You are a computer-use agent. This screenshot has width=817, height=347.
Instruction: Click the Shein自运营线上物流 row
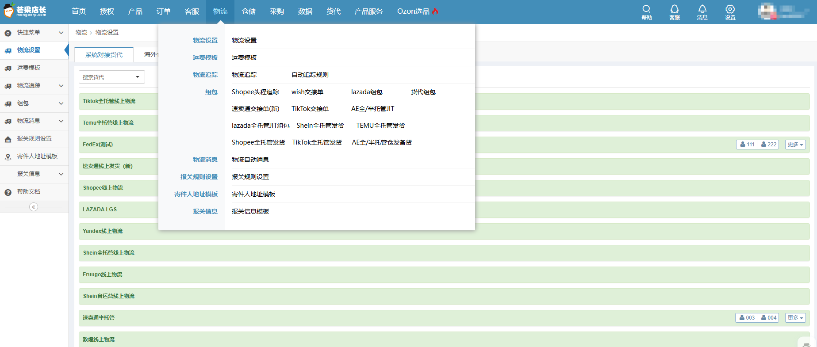tap(444, 296)
